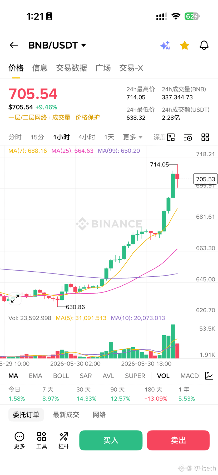
Task: Tap the 1 年 5.53% performance
Action: tap(187, 394)
